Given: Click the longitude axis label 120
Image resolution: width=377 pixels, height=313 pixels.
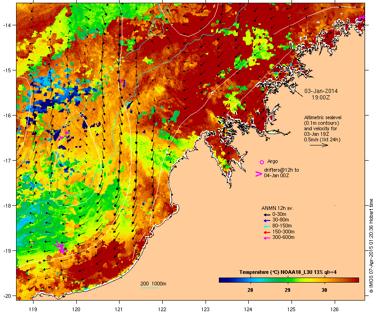Looking at the screenshot, I should point(76,309).
